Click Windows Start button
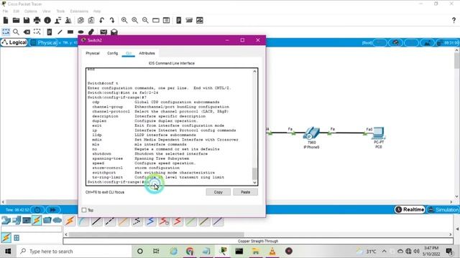 pyautogui.click(x=8, y=252)
